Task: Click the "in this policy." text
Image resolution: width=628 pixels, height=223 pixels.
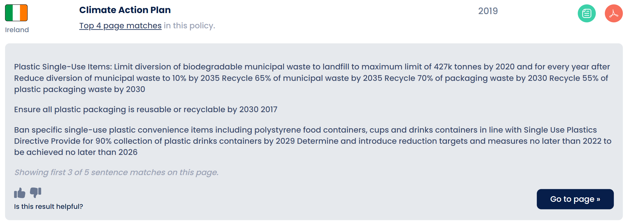Action: click(x=189, y=26)
